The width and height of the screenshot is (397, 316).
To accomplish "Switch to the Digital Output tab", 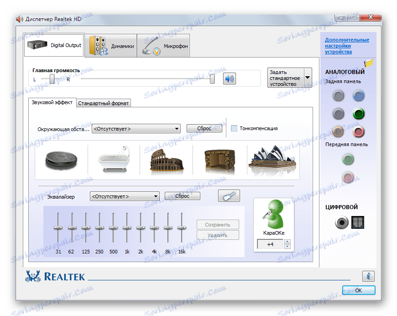I will (54, 45).
